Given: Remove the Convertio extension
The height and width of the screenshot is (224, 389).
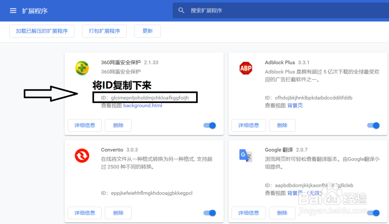Looking at the screenshot, I should [118, 213].
